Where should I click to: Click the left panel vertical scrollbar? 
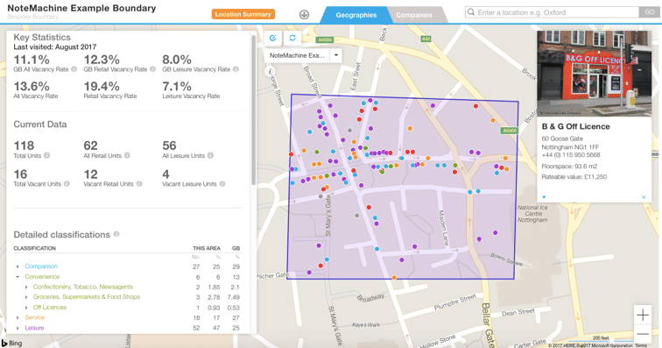pos(253,110)
